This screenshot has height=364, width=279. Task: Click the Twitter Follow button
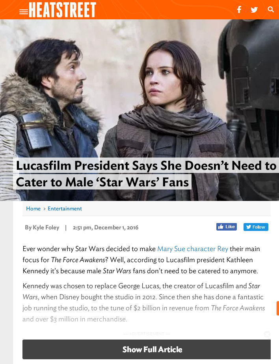[256, 227]
